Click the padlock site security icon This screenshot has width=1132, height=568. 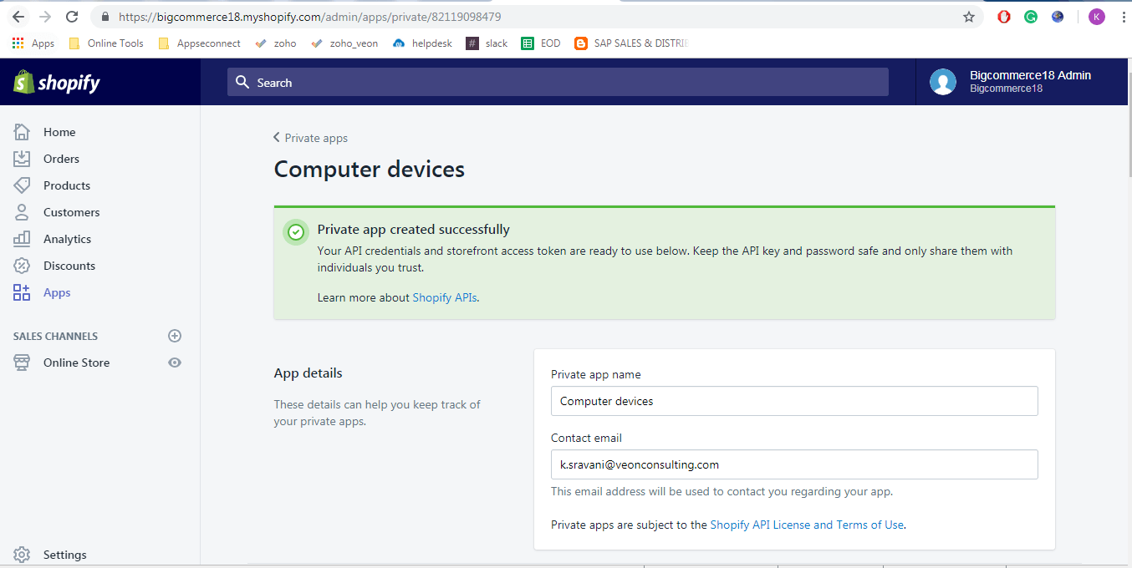pos(105,17)
